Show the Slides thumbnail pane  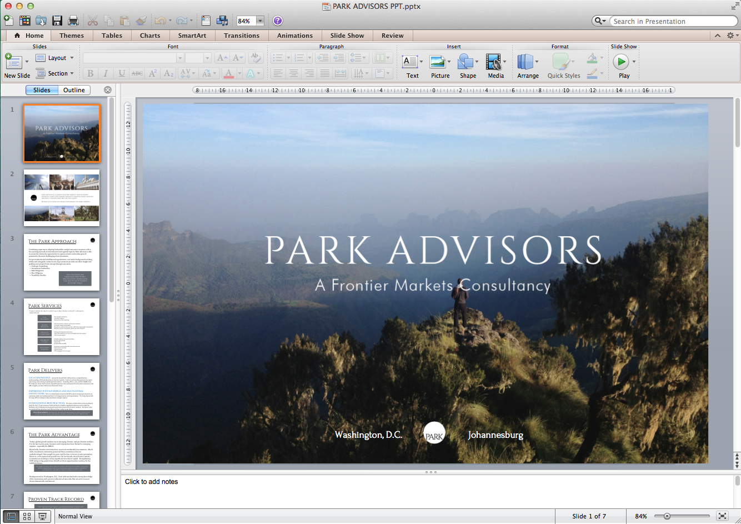click(x=42, y=90)
